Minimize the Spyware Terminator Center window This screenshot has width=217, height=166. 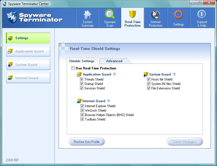193,2
